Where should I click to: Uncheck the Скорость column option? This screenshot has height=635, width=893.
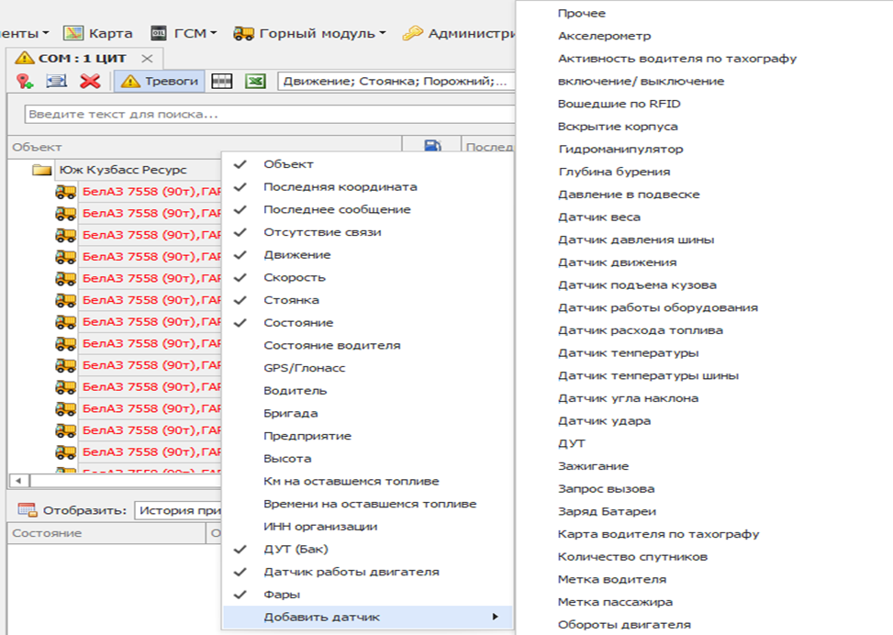click(294, 277)
